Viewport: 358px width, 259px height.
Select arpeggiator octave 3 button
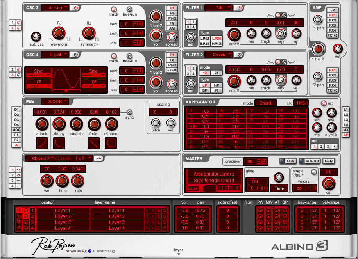click(x=328, y=147)
